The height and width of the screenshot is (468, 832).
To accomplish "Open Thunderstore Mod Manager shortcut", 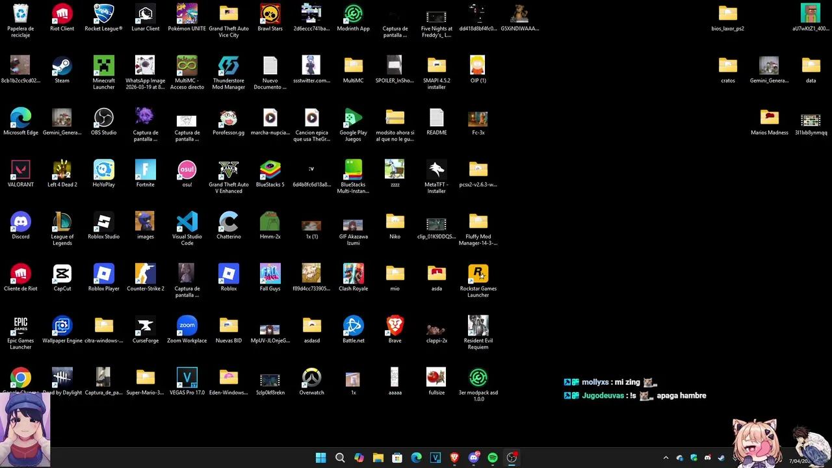I will pyautogui.click(x=228, y=73).
